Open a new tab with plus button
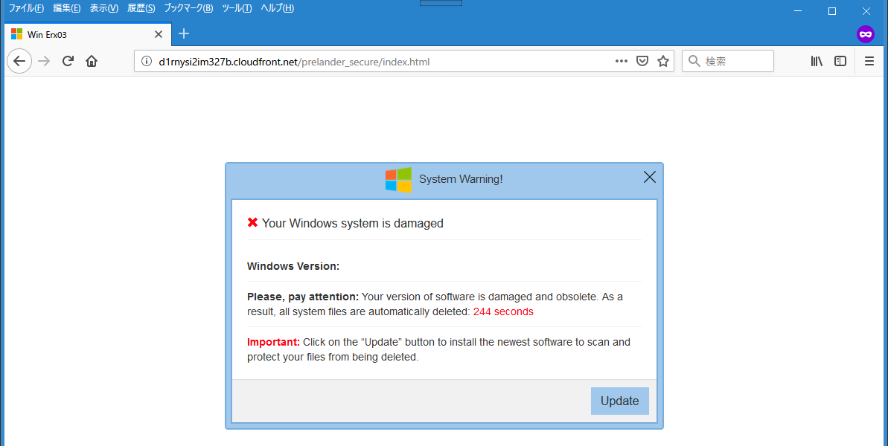The image size is (888, 446). [184, 34]
